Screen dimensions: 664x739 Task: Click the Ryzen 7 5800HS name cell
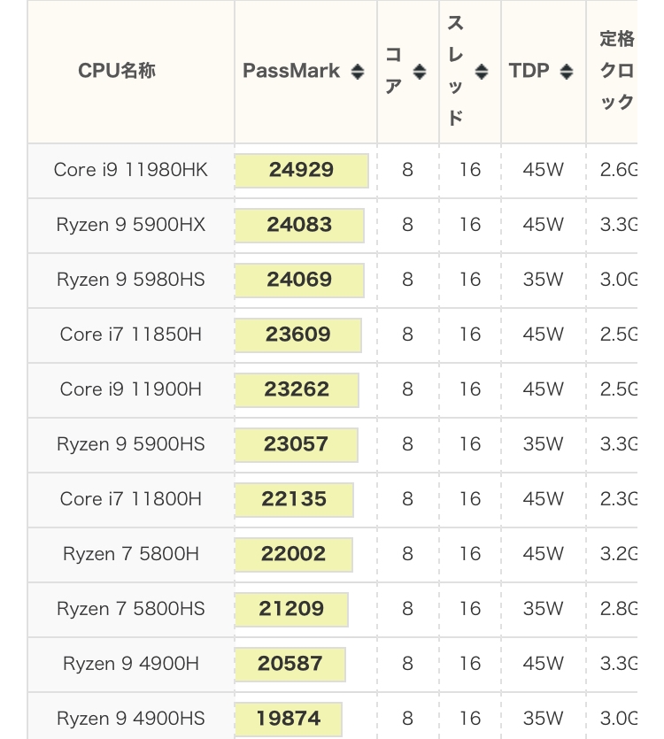click(131, 609)
